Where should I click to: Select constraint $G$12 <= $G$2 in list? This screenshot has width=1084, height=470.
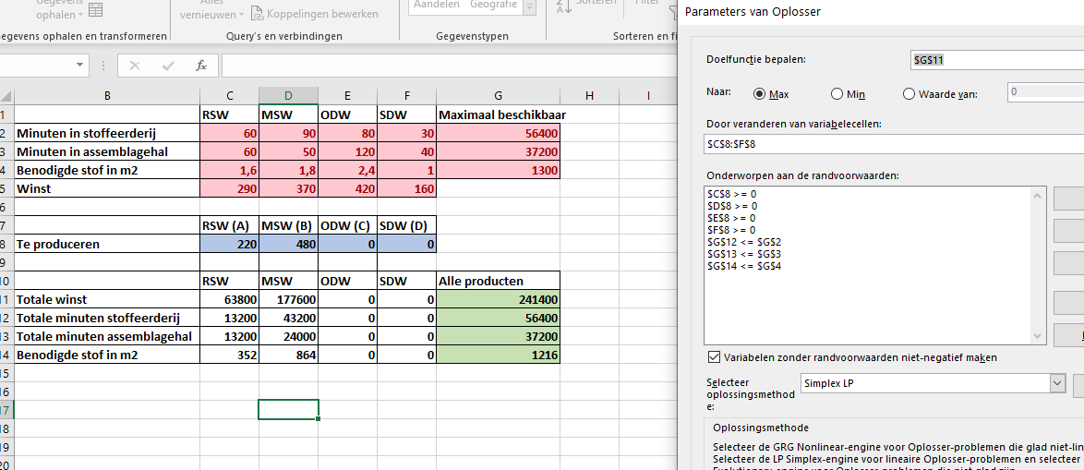click(x=744, y=241)
